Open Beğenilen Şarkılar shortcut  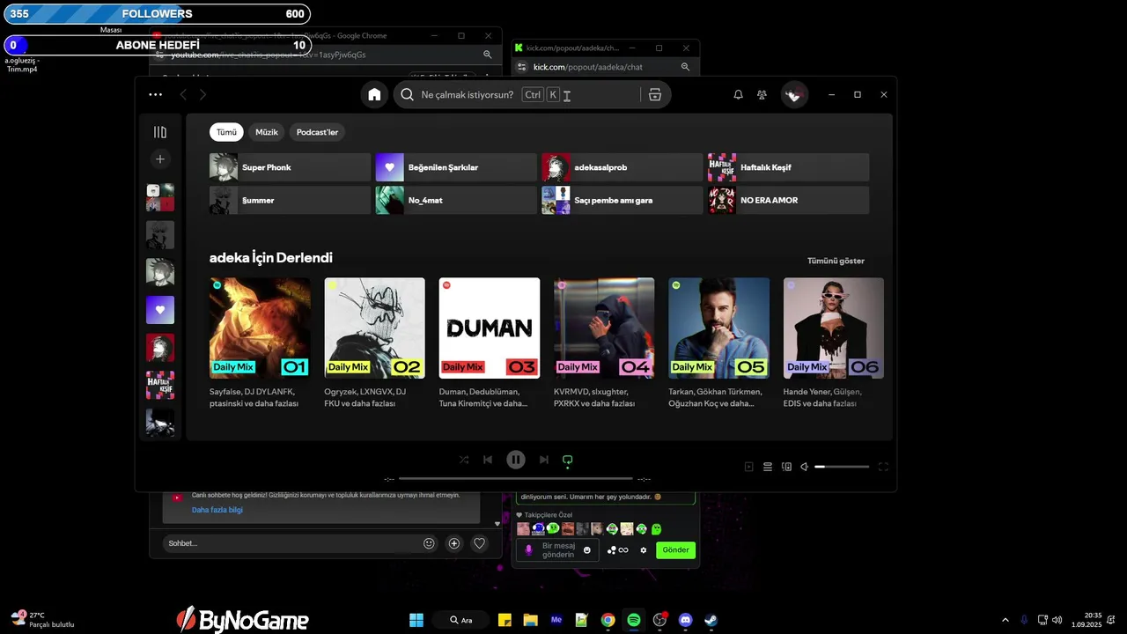tap(456, 167)
